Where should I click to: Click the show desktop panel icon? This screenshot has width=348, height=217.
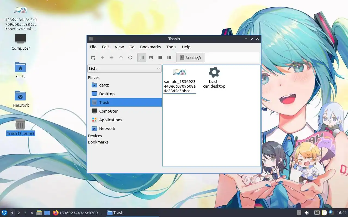(x=47, y=213)
